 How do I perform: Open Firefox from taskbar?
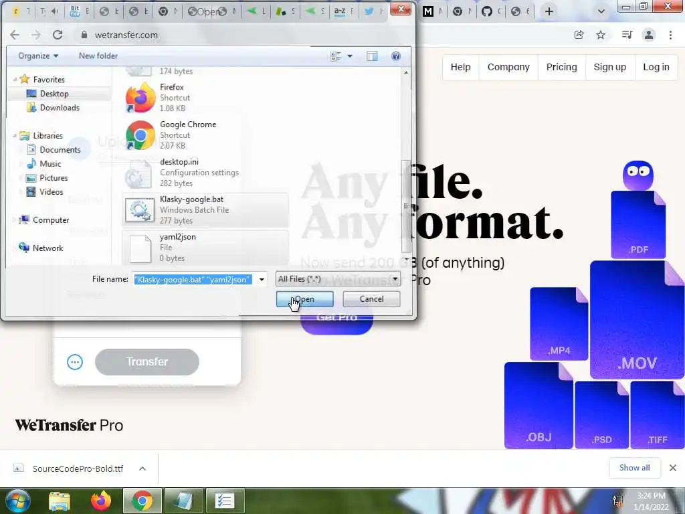click(x=100, y=501)
